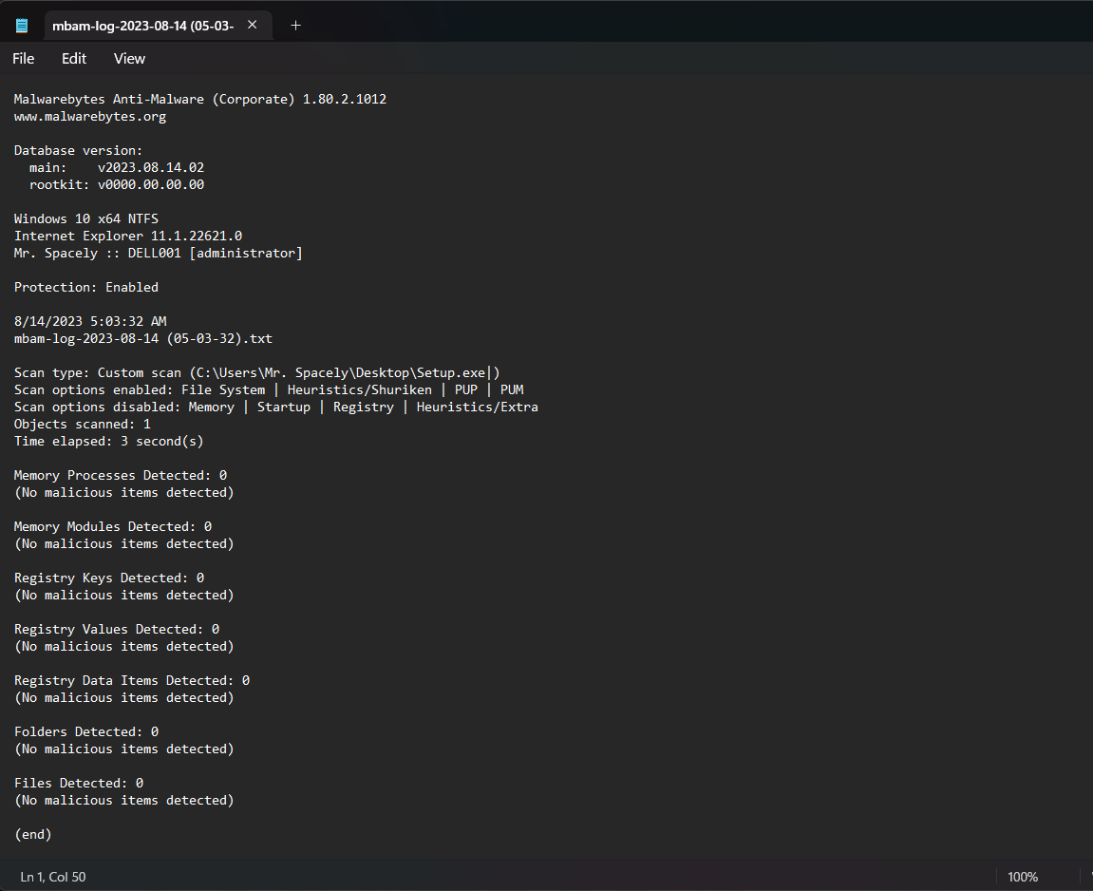Click the 'Scan type: Custom scan' line
Viewport: 1093px width, 891px height.
(x=257, y=372)
